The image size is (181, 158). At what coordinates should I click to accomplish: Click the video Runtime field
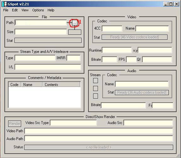[x=117, y=50]
